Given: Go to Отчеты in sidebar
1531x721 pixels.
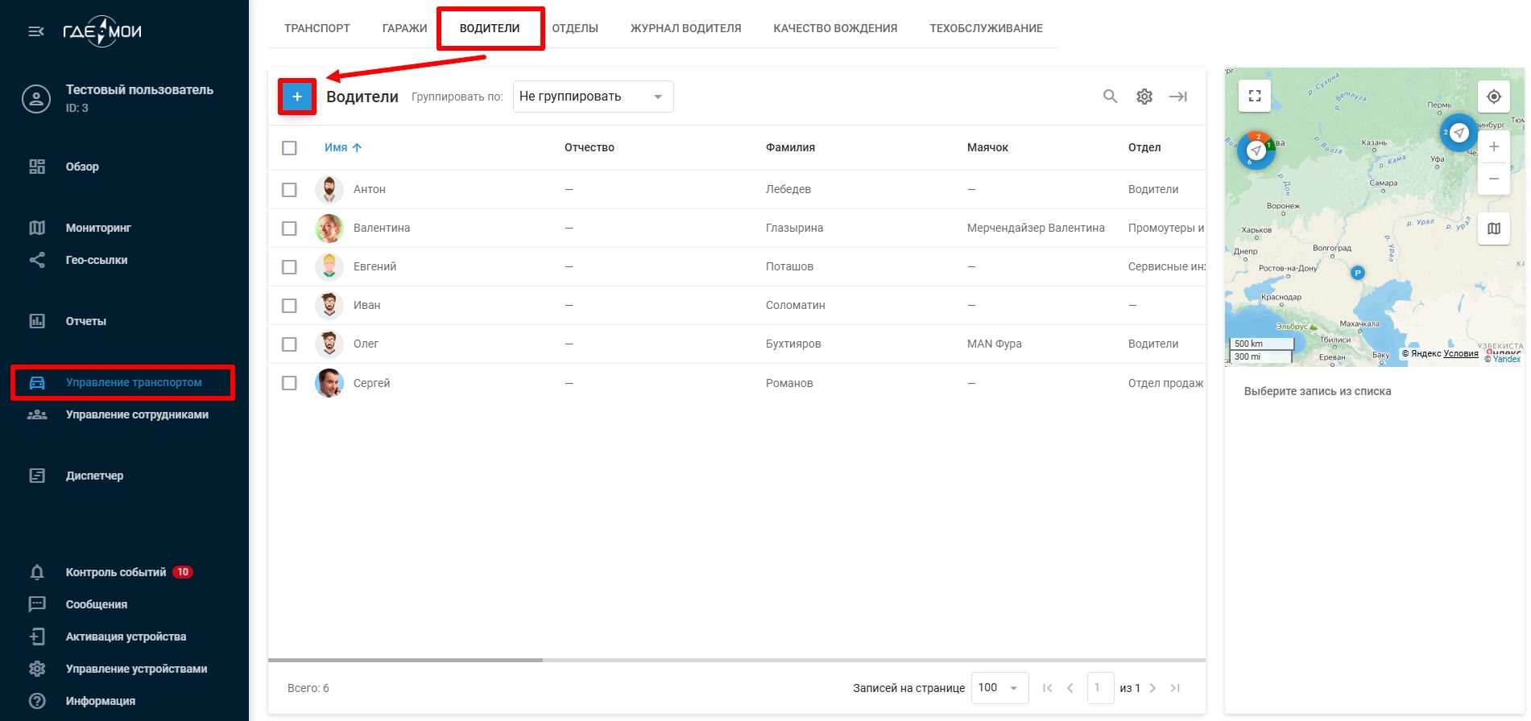Looking at the screenshot, I should click(86, 321).
